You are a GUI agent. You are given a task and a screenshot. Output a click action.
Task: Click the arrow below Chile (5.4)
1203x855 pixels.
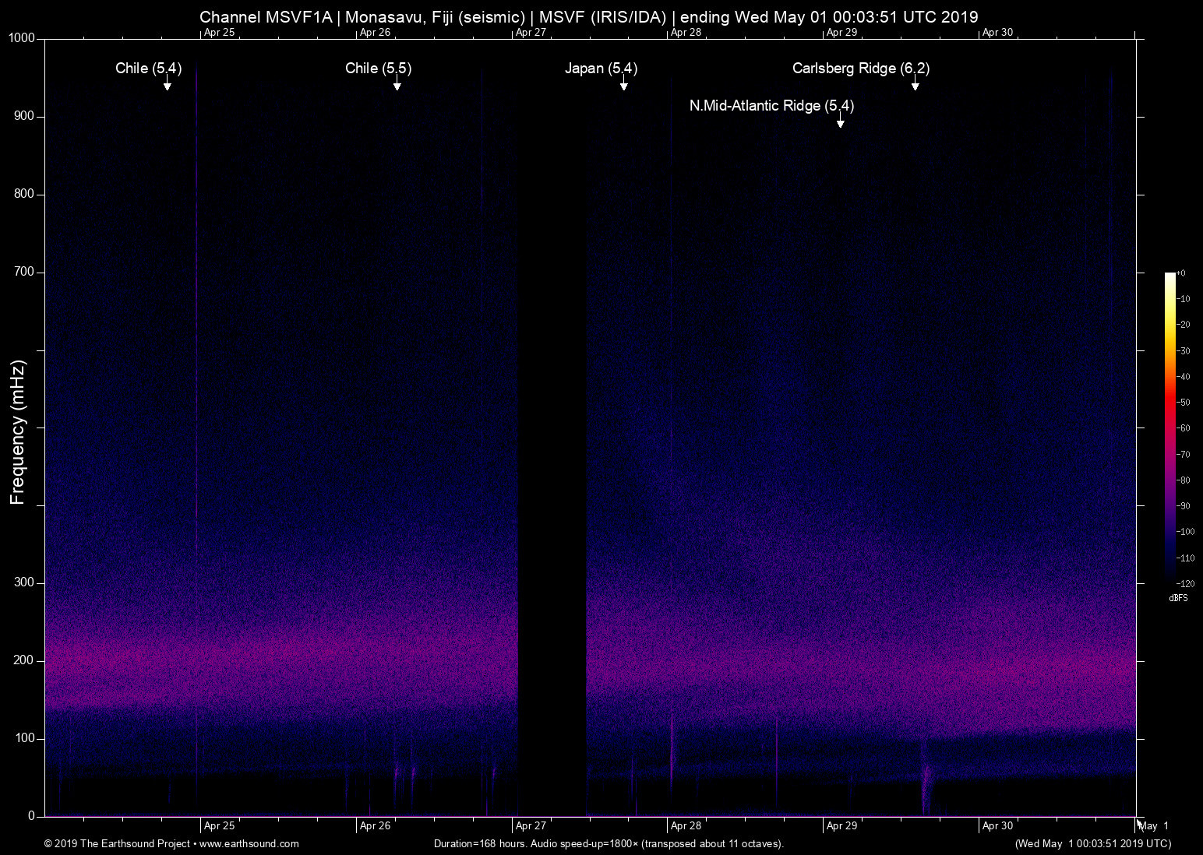click(x=167, y=84)
